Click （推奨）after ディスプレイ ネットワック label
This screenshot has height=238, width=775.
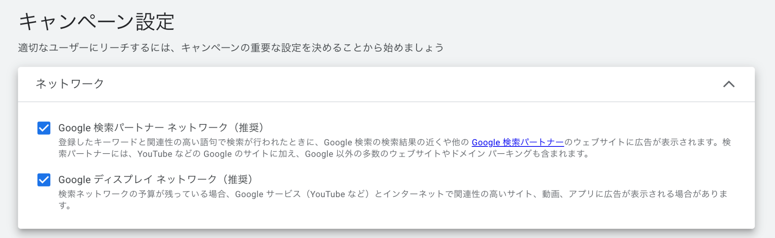pos(238,179)
